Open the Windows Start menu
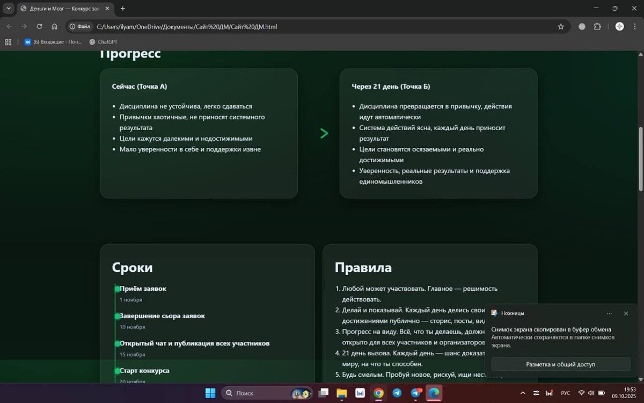The width and height of the screenshot is (644, 403). click(x=210, y=393)
